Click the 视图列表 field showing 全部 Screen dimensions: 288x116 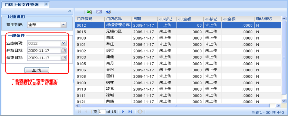coord(44,25)
